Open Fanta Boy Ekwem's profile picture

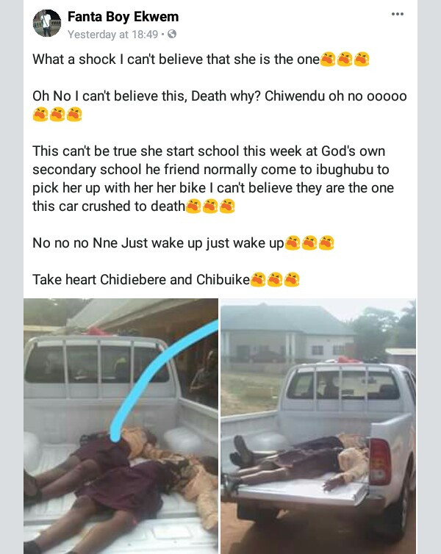(x=47, y=23)
